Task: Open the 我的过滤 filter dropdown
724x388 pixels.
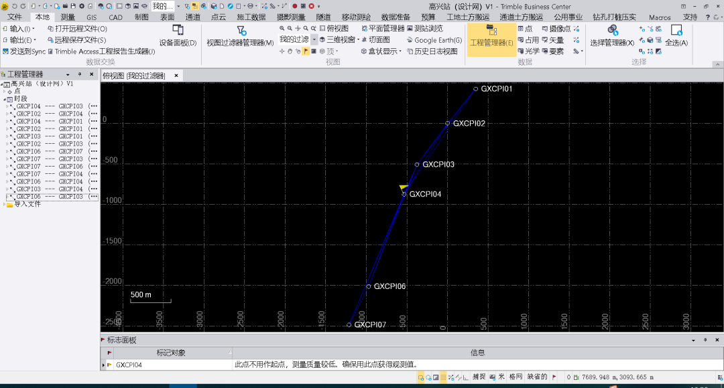Action: [315, 39]
